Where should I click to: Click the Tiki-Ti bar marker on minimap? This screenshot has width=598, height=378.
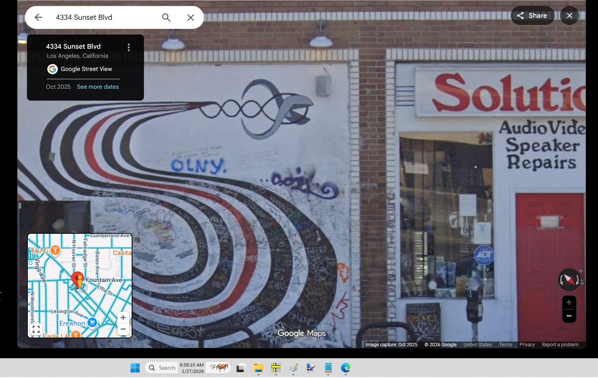pos(56,250)
